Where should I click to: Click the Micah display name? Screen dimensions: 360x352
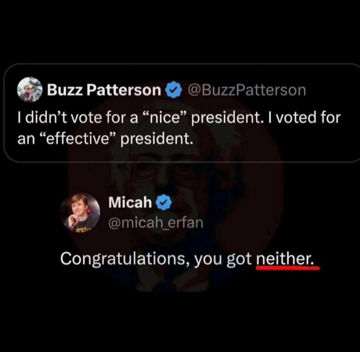(130, 202)
